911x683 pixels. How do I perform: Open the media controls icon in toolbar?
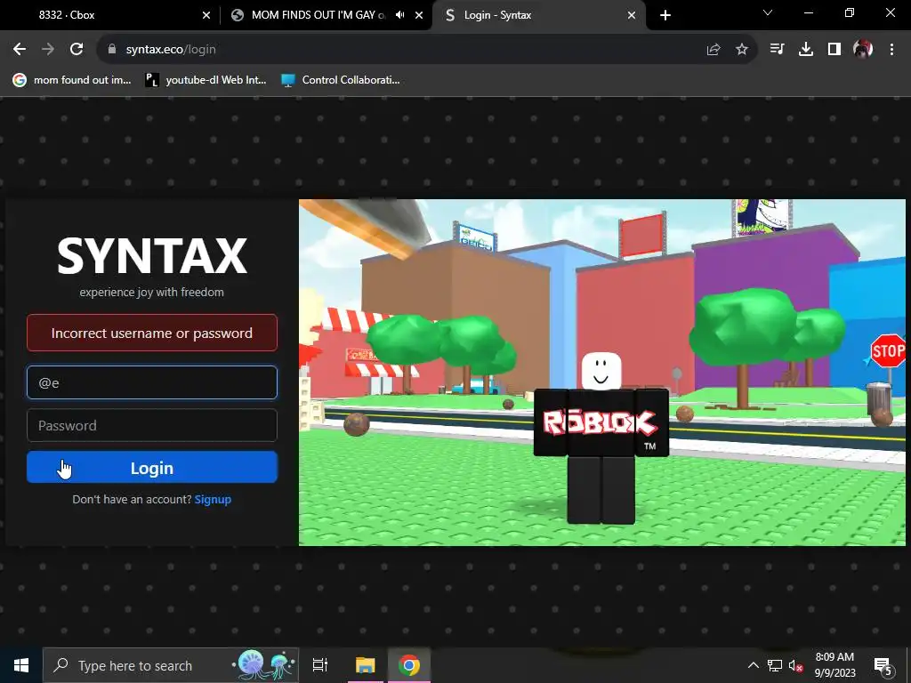pyautogui.click(x=777, y=50)
